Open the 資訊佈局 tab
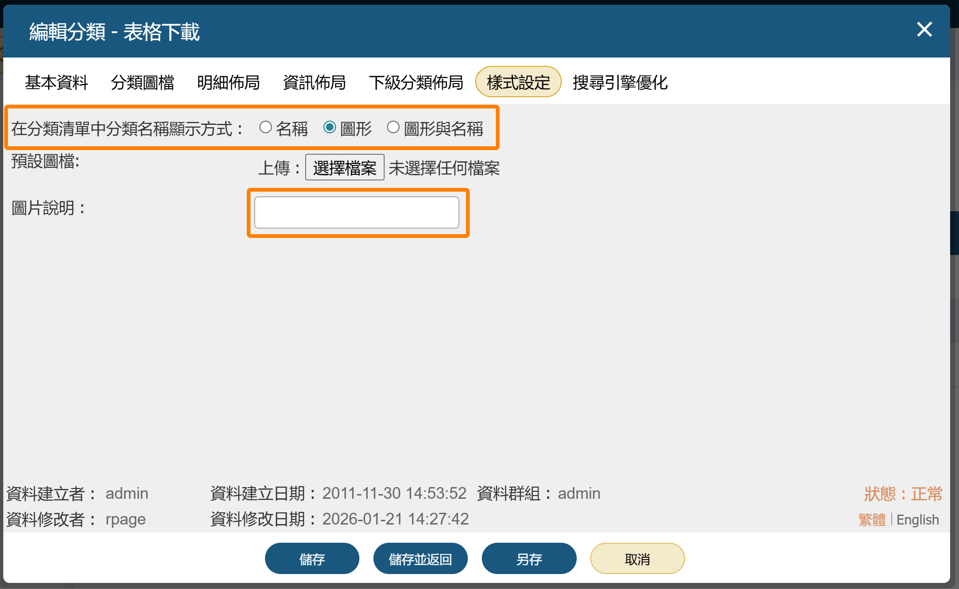This screenshot has width=959, height=589. (314, 82)
